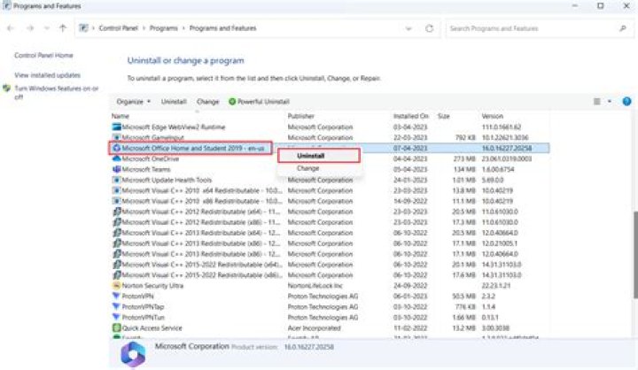Screen dimensions: 638x370
Task: Click Uninstall in the toolbar
Action: pyautogui.click(x=174, y=102)
